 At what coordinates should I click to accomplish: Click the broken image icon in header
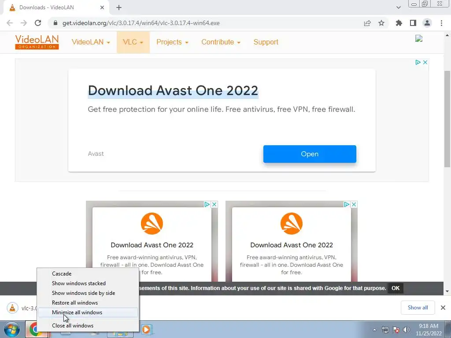(x=419, y=39)
